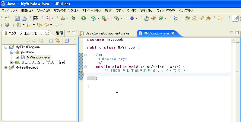Expand the MyFirstProject tree node
This screenshot has width=241, height=122.
[6, 67]
